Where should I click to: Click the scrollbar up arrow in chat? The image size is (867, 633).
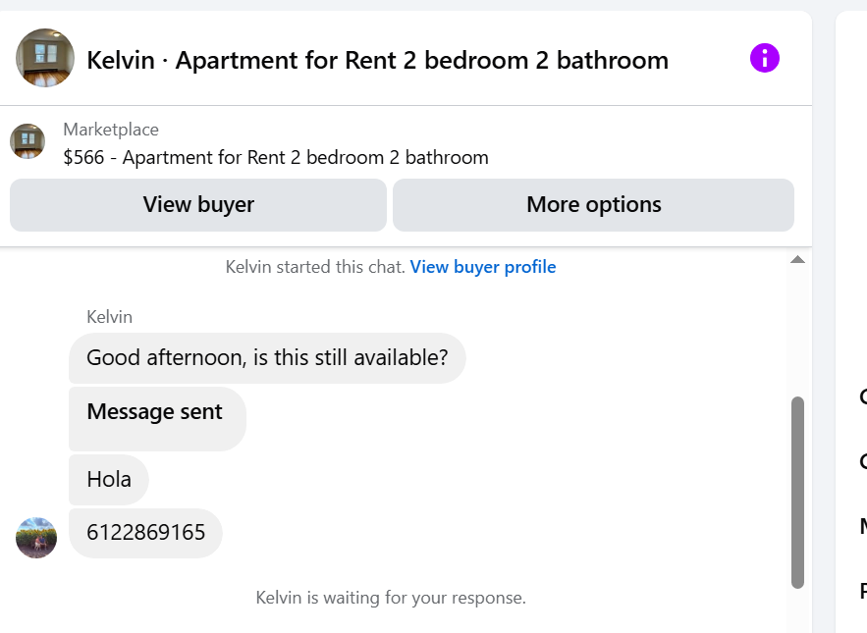tap(797, 260)
